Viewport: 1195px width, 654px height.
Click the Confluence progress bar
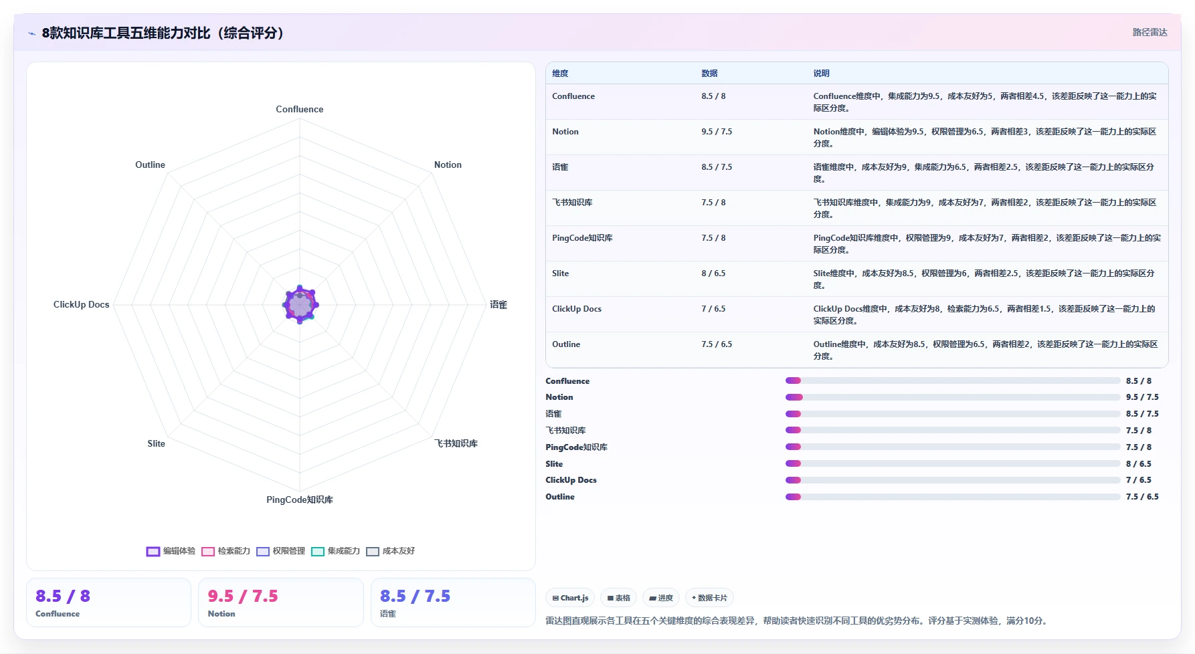point(953,380)
